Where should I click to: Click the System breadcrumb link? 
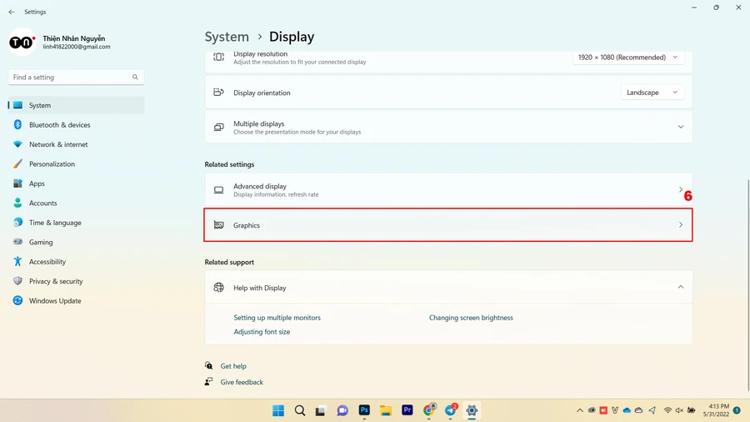pyautogui.click(x=227, y=37)
